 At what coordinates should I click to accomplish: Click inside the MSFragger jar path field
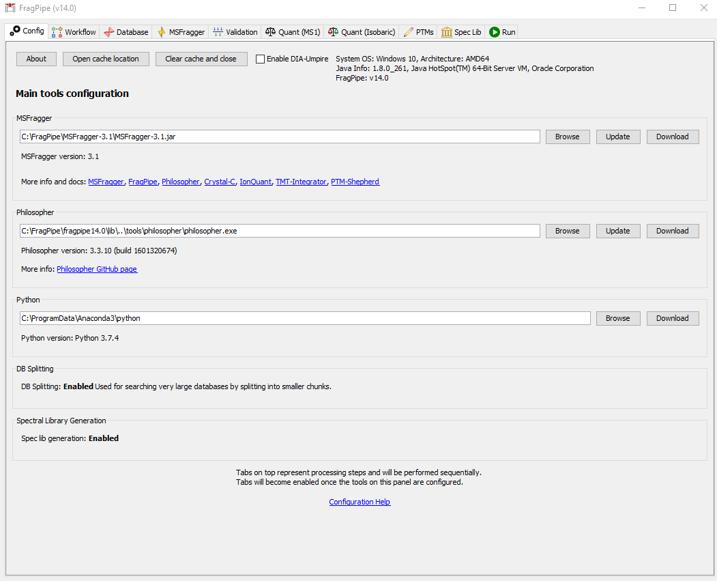pos(273,137)
